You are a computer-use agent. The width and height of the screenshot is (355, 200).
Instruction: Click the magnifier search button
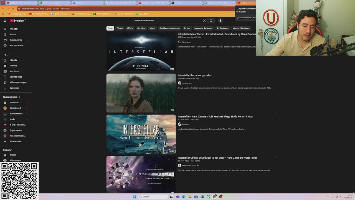[211, 21]
